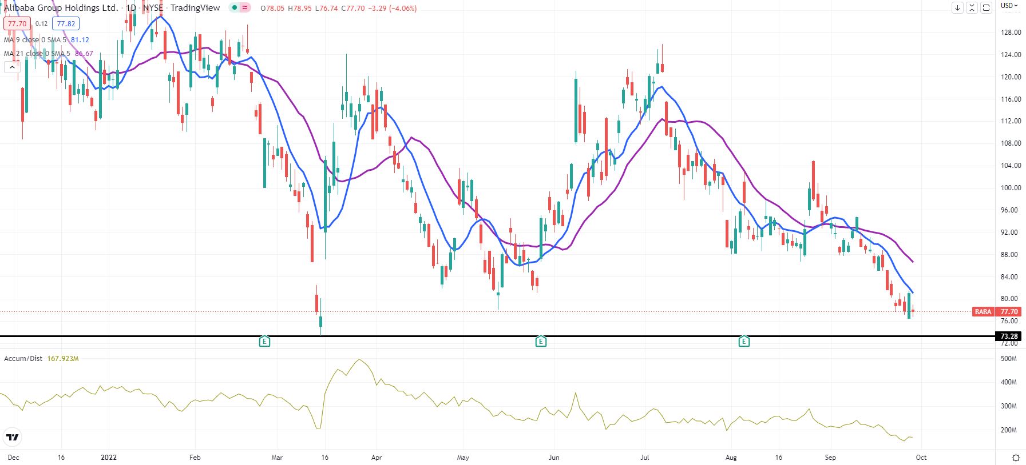
Task: Click the collapse pane icon
Action: (972, 7)
